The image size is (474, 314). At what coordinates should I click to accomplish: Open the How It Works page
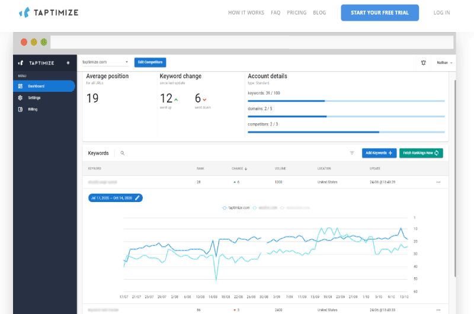coord(246,12)
